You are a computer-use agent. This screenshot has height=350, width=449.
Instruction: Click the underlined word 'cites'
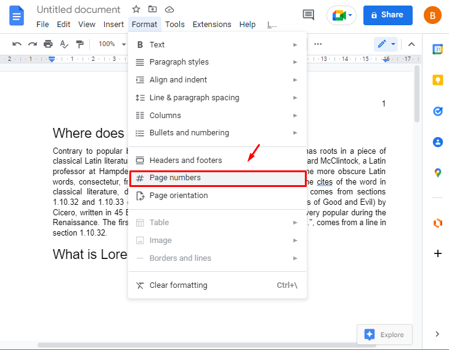(325, 182)
